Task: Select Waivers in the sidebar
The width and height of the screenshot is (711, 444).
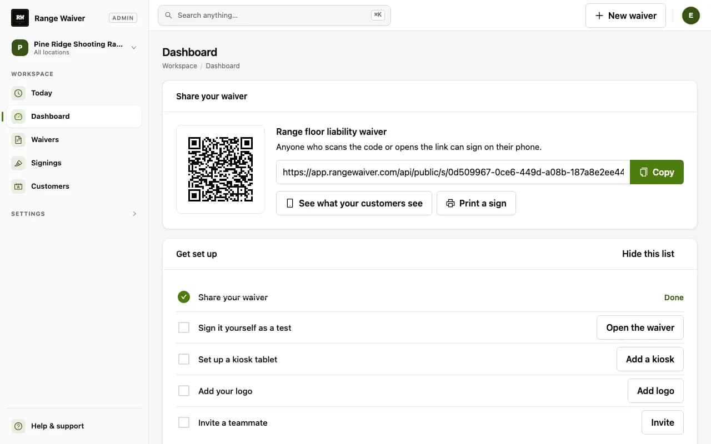Action: click(x=74, y=140)
